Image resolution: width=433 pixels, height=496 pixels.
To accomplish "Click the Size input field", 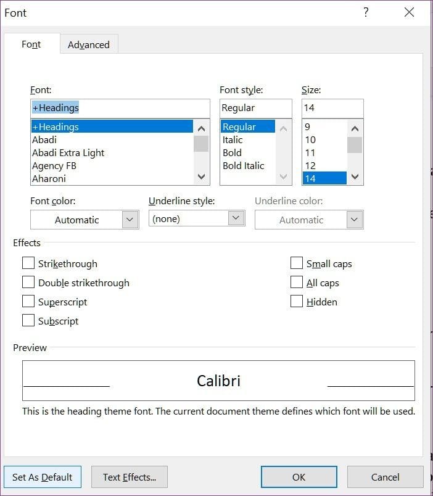I will (x=332, y=108).
